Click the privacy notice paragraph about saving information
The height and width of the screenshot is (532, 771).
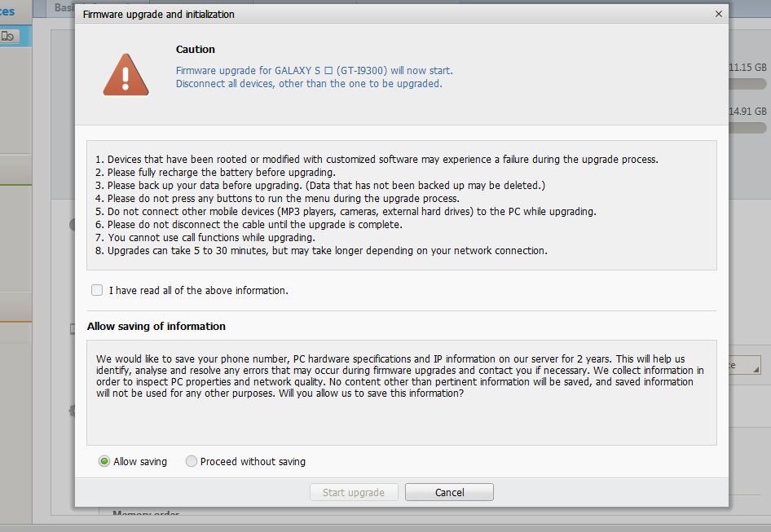click(x=399, y=376)
